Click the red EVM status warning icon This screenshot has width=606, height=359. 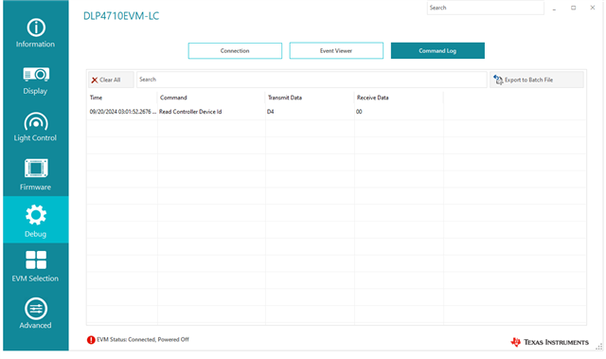click(91, 340)
